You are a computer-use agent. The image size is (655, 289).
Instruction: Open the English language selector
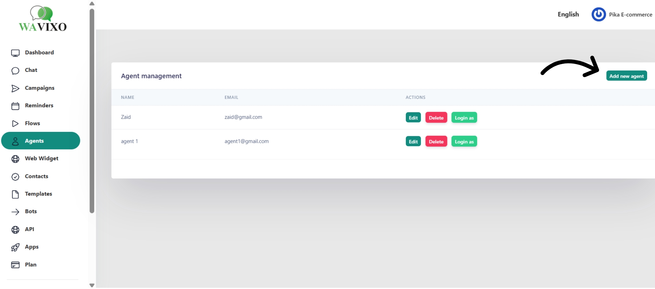[568, 14]
